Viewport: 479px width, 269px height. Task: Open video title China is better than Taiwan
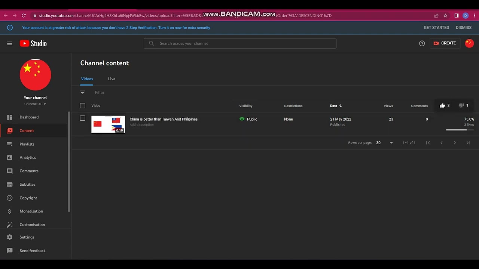(164, 119)
